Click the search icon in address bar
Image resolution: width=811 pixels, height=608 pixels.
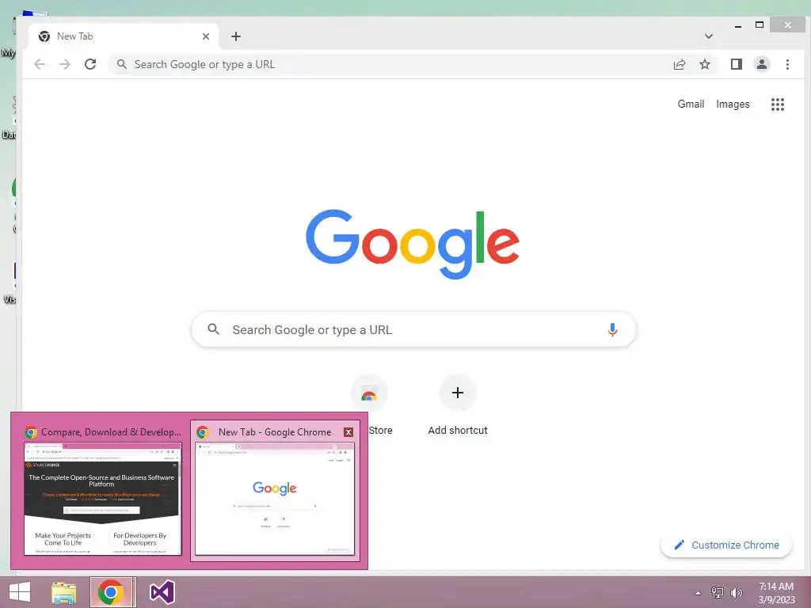click(121, 64)
